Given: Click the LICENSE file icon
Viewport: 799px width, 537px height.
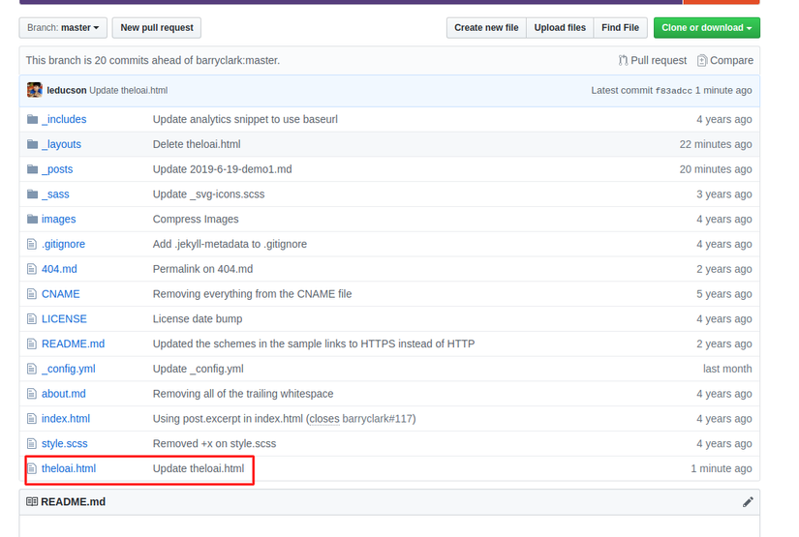Looking at the screenshot, I should point(32,318).
